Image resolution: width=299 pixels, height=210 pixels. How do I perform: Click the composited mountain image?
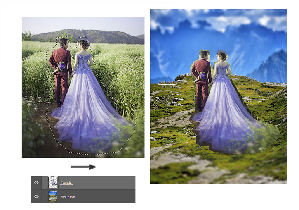coord(218,96)
